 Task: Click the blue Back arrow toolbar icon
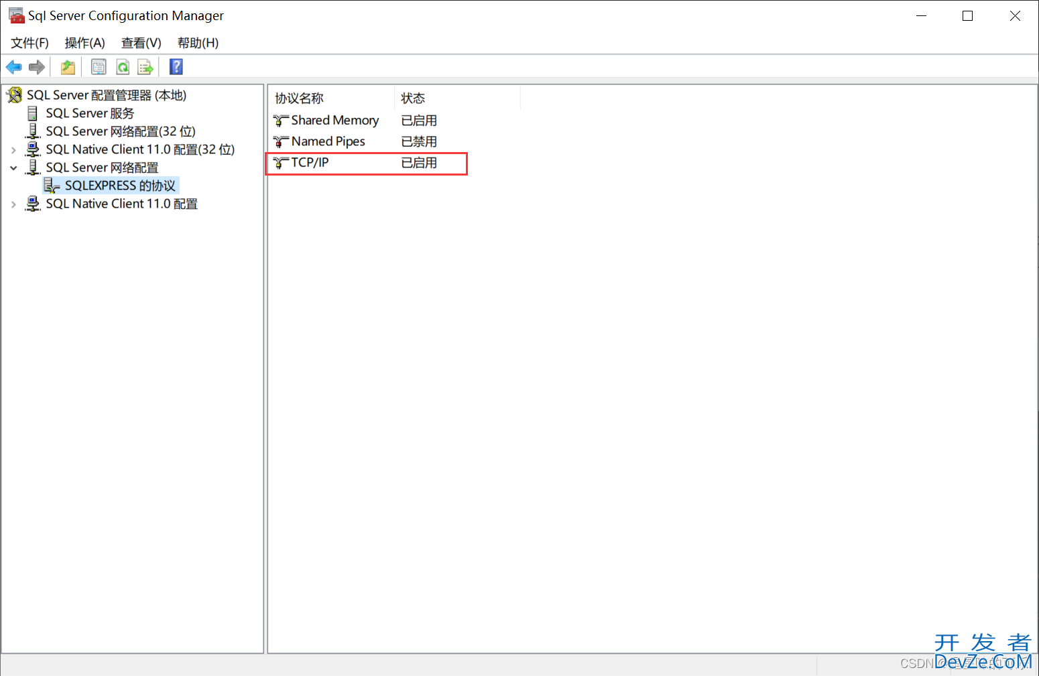click(x=13, y=67)
